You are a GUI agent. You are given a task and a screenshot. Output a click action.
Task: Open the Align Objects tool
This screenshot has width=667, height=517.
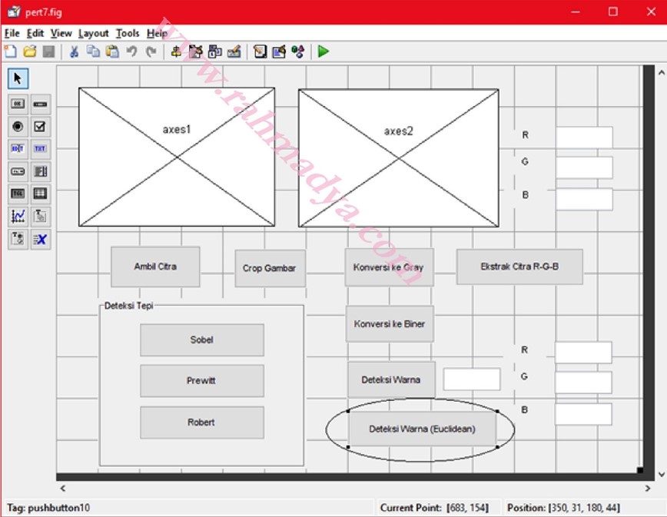click(x=176, y=51)
